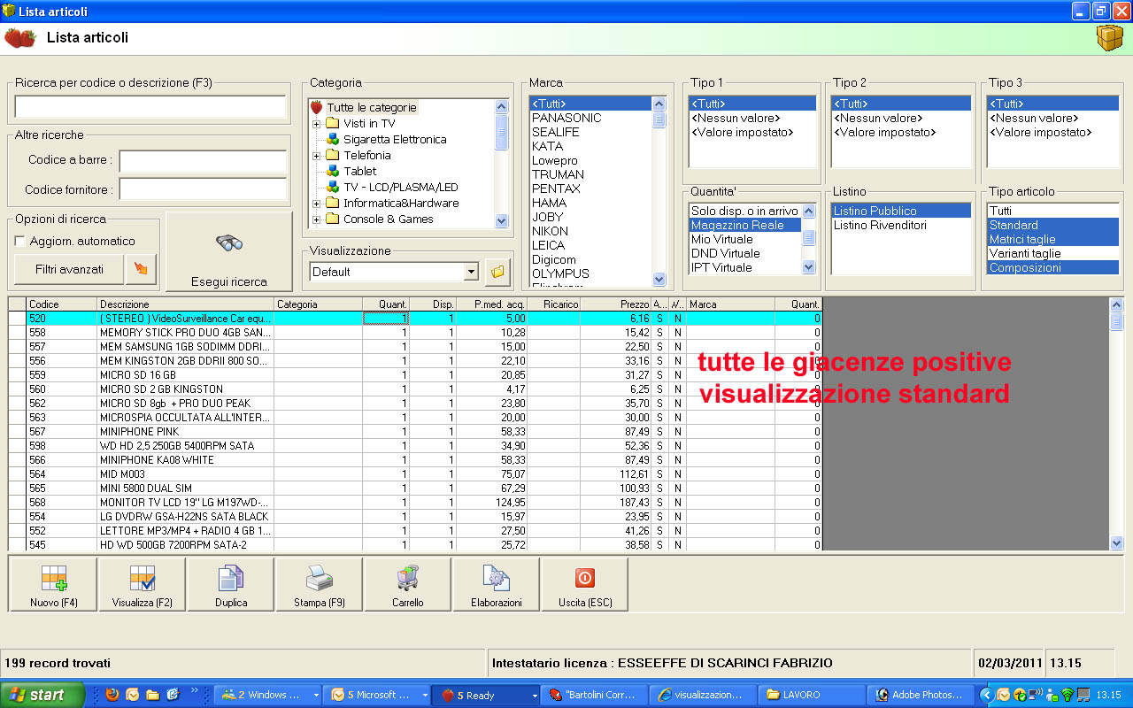Click the Codice fornitore input field

point(203,189)
